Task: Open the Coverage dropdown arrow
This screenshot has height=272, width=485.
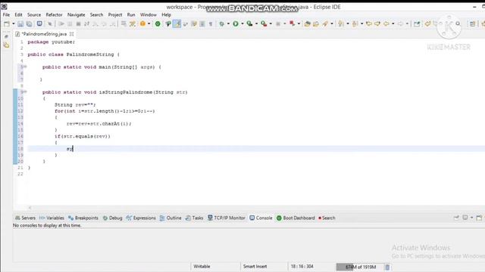Action: [256, 23]
